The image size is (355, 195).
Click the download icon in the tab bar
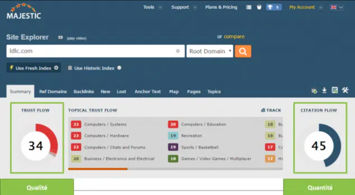point(324,91)
